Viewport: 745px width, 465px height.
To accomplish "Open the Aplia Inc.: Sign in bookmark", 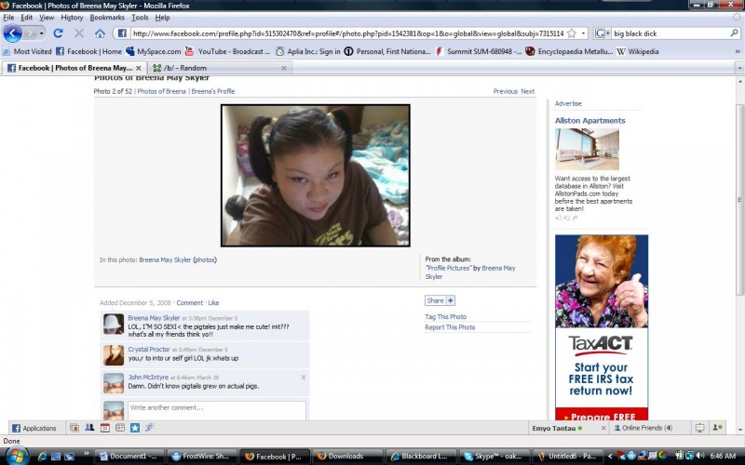I will 308,51.
